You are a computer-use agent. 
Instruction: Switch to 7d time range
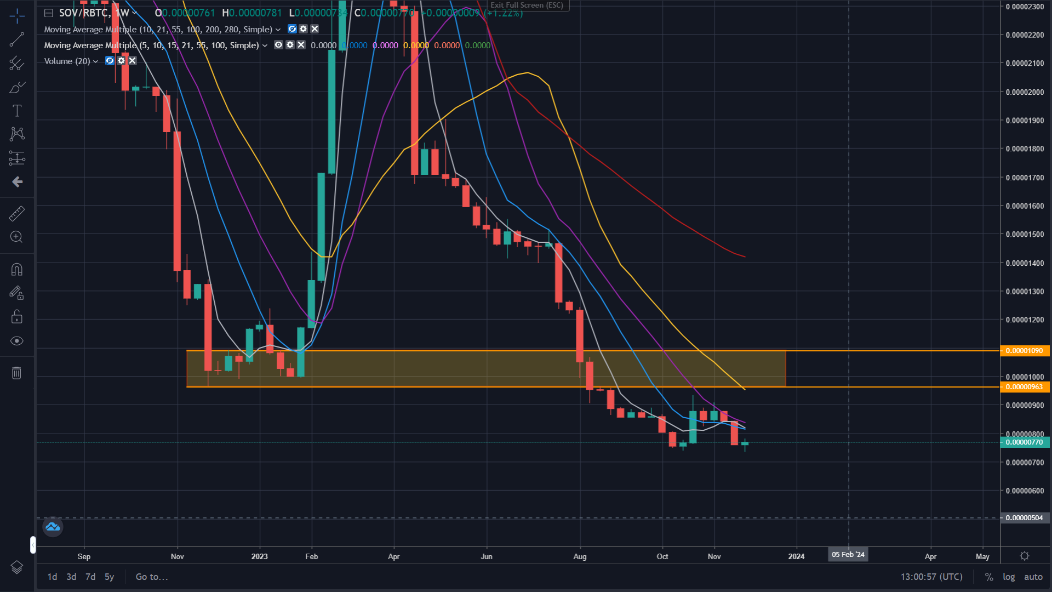90,577
